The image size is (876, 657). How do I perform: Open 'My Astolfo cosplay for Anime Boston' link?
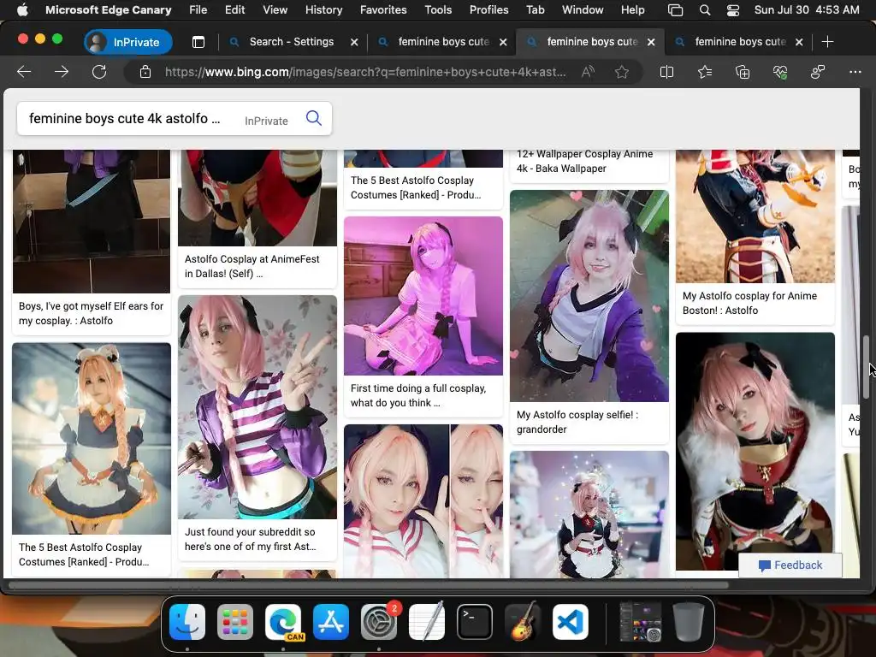[x=749, y=303]
